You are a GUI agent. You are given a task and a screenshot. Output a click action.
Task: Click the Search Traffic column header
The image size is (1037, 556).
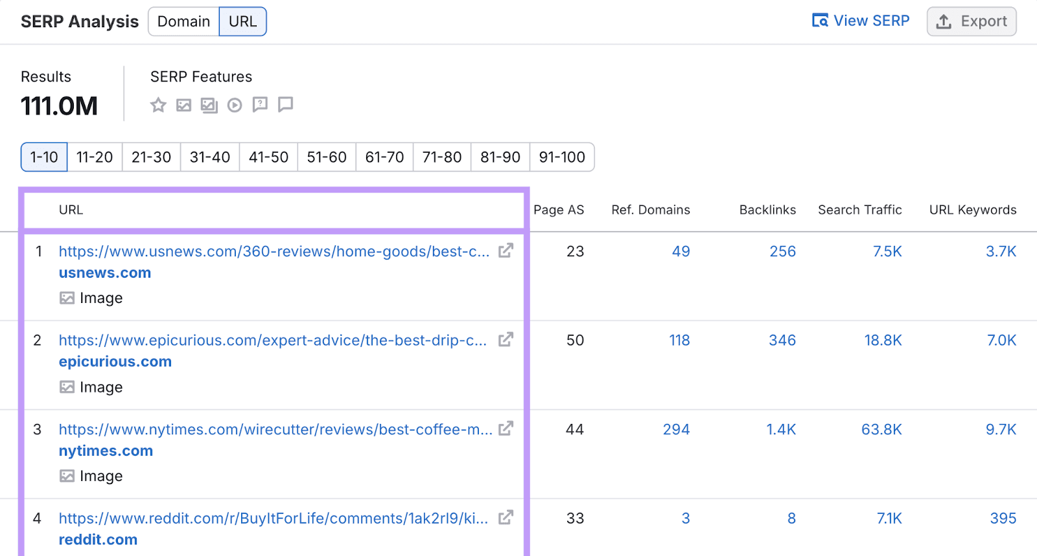[860, 210]
